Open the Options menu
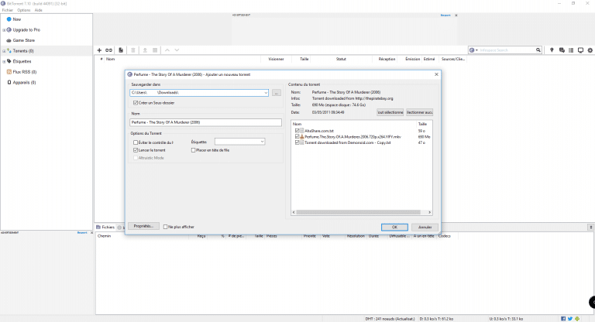The width and height of the screenshot is (595, 322). click(23, 10)
